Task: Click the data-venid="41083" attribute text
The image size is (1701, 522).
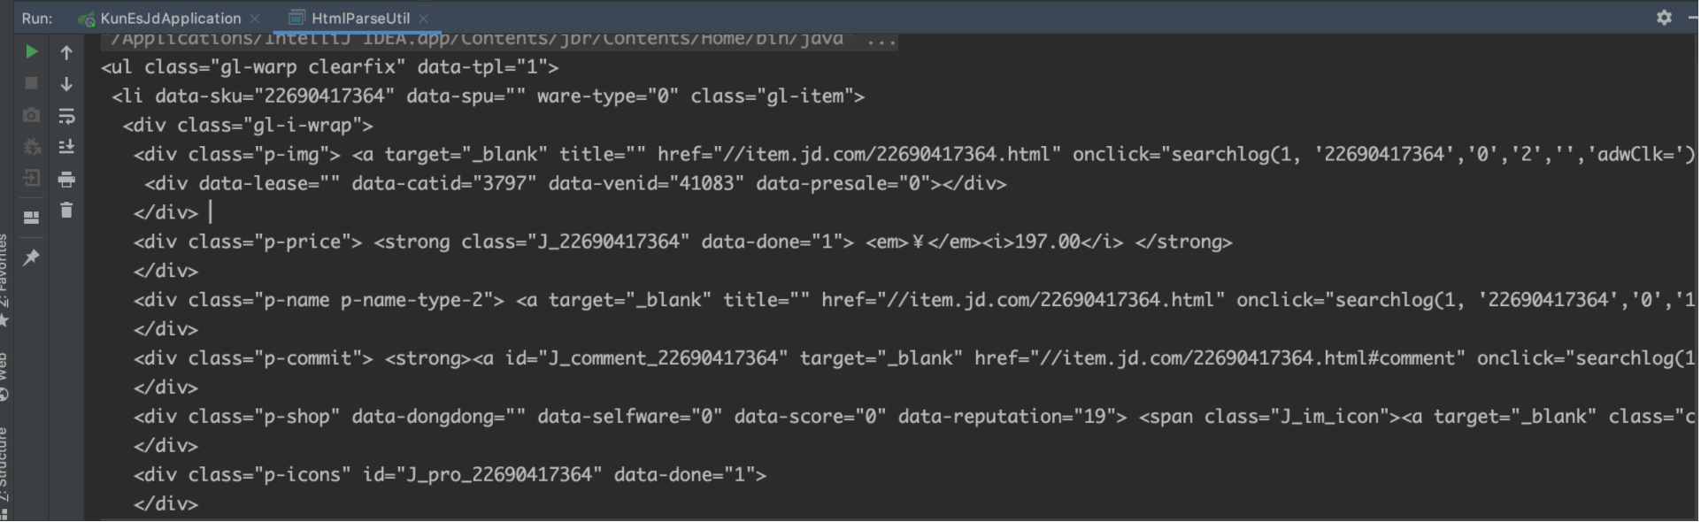Action: tap(646, 183)
